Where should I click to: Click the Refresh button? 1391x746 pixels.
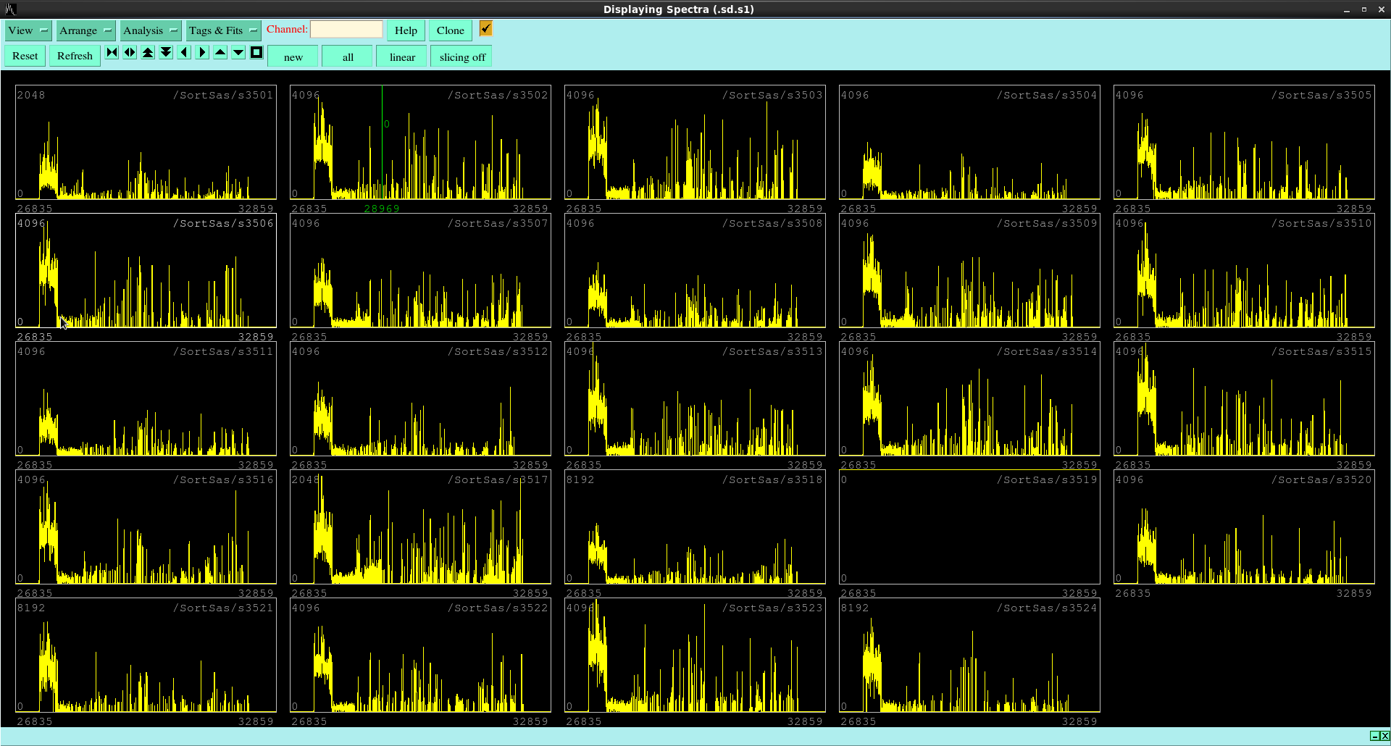pos(75,56)
